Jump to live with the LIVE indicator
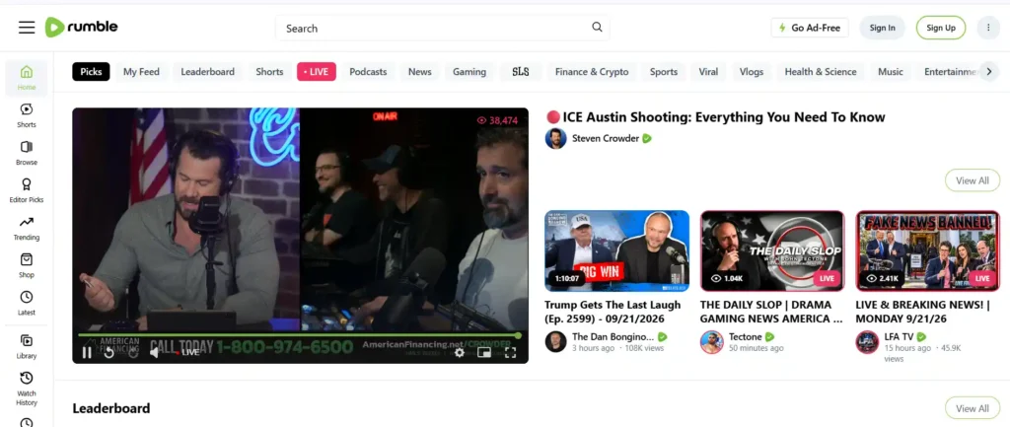 187,352
